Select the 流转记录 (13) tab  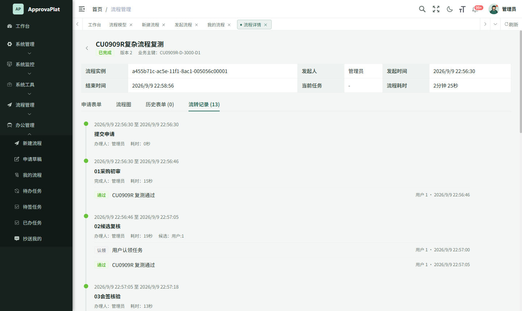pyautogui.click(x=204, y=105)
